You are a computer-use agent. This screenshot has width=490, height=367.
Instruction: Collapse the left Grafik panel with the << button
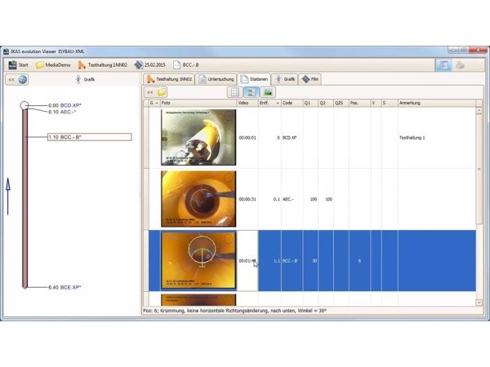11,80
